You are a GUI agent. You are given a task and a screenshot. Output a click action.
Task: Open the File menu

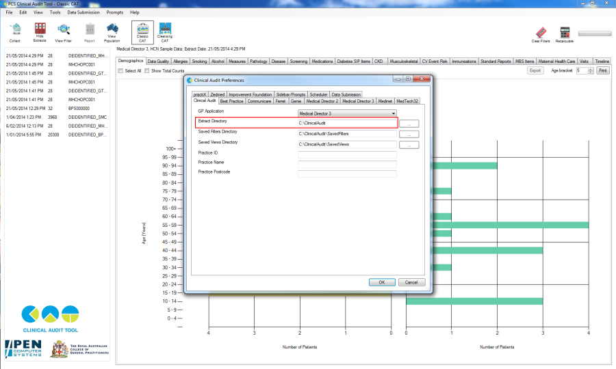click(10, 12)
